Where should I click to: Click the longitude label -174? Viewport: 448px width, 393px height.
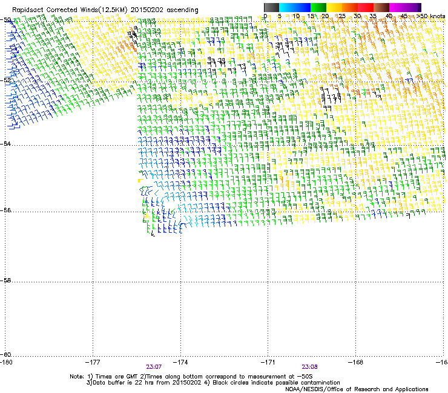(180, 362)
